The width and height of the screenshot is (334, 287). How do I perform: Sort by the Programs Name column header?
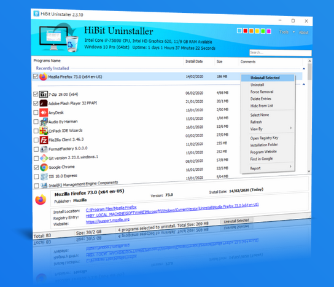[47, 61]
